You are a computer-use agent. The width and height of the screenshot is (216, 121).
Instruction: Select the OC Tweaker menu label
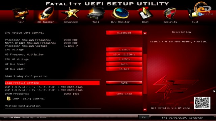[46, 22]
